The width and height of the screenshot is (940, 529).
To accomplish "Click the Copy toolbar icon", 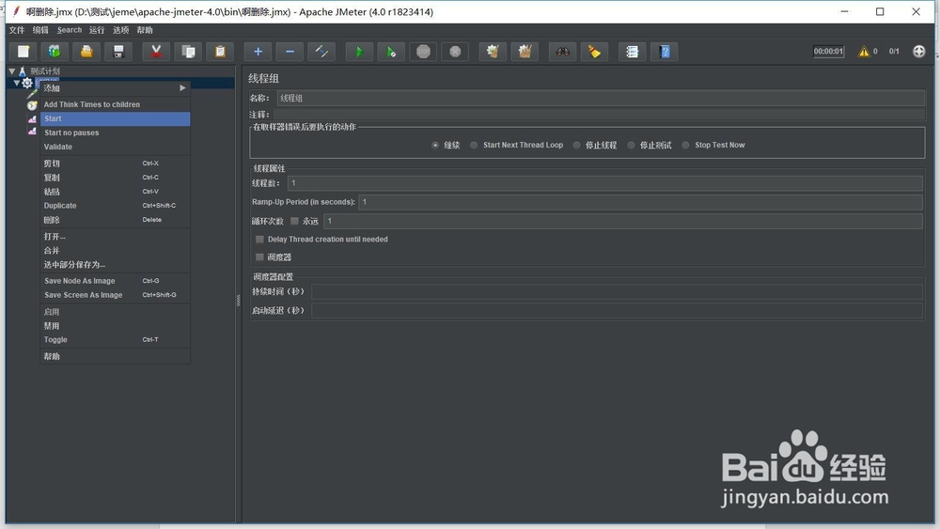I will click(x=188, y=52).
